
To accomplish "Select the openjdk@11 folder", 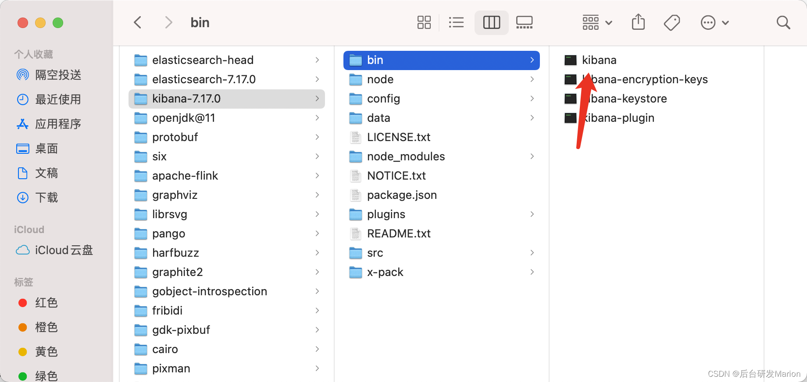I will coord(227,118).
